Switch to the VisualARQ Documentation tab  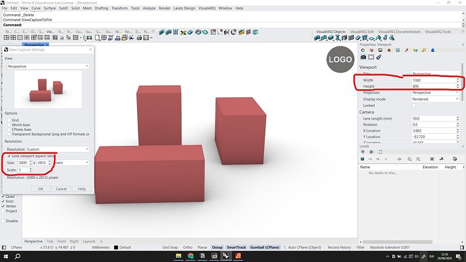pyautogui.click(x=399, y=32)
